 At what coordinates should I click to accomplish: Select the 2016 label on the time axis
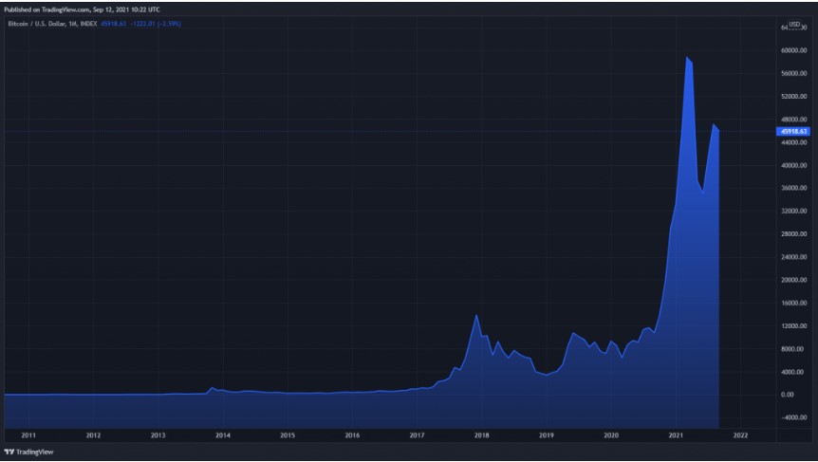pos(352,434)
